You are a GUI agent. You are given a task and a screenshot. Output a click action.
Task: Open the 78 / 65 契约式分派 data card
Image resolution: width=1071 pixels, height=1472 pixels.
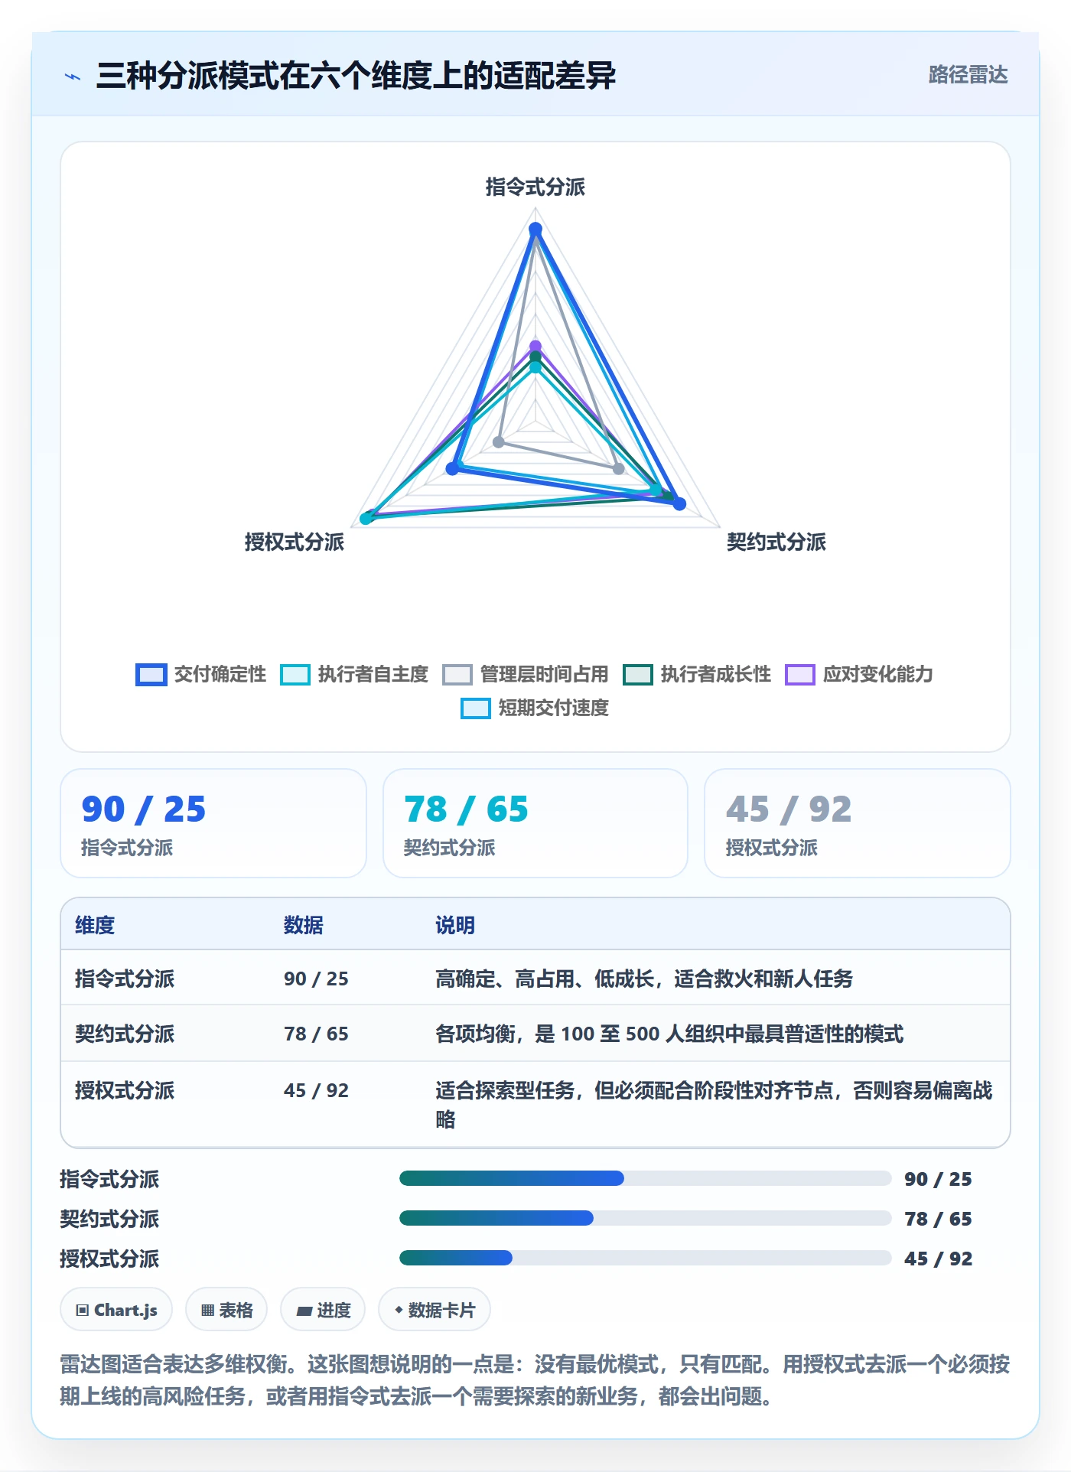click(x=535, y=823)
